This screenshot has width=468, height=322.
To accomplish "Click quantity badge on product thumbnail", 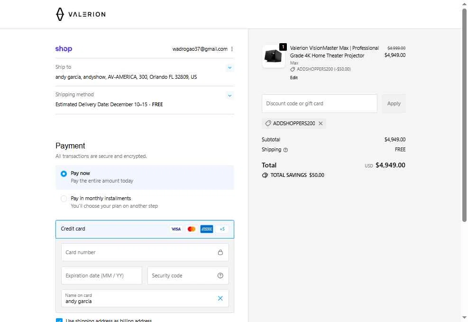I will pyautogui.click(x=283, y=47).
